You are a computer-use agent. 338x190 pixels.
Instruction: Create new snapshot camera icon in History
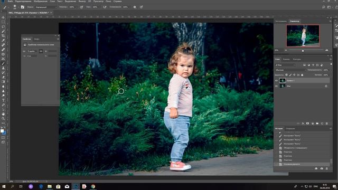coord(322,168)
